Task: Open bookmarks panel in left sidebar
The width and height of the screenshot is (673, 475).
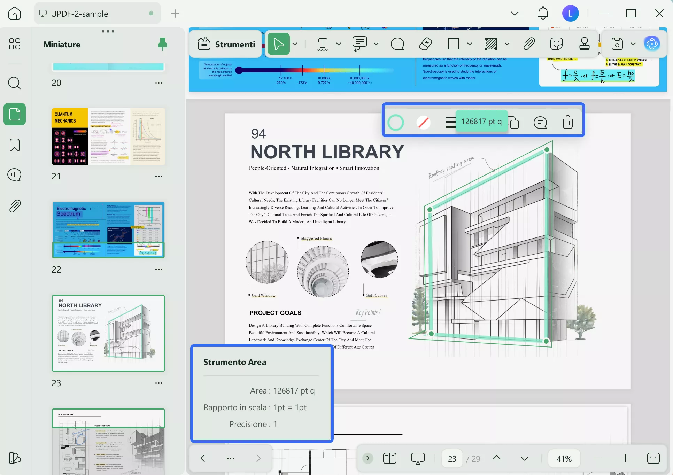Action: tap(15, 145)
